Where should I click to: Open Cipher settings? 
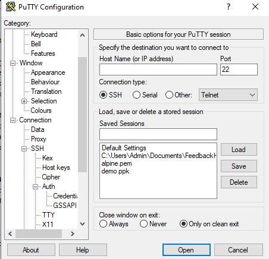pyautogui.click(x=51, y=177)
